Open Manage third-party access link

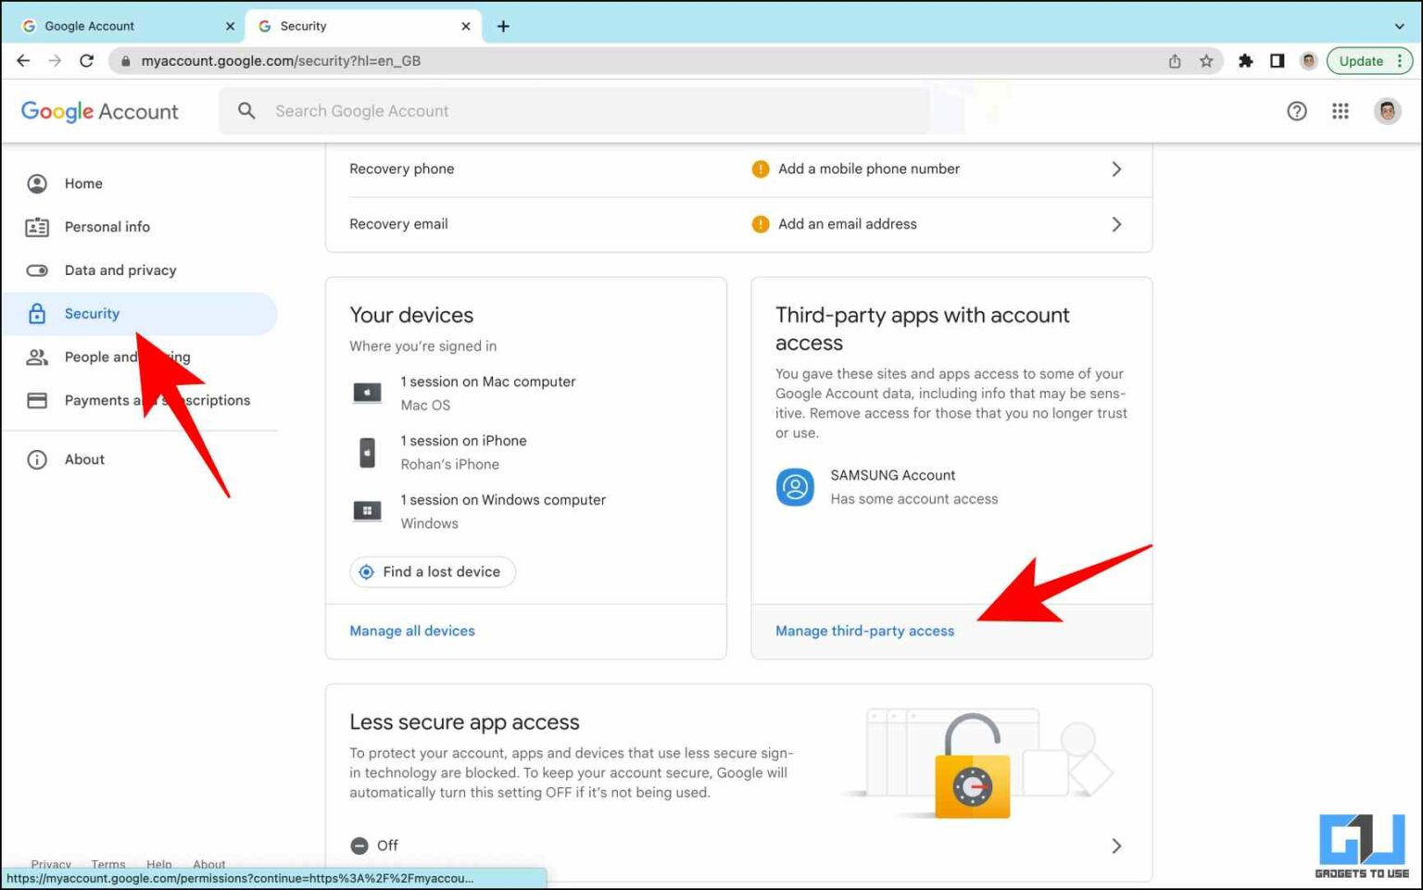864,631
